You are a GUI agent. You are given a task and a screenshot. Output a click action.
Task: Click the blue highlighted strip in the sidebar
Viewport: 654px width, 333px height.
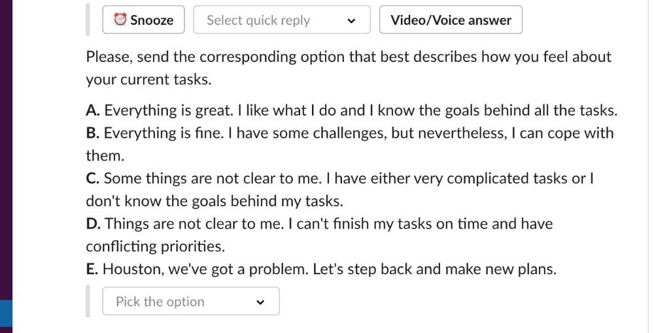(7, 316)
